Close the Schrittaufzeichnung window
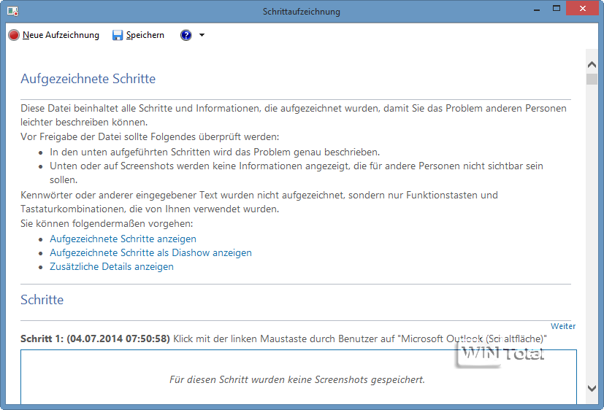The image size is (604, 410). (586, 9)
